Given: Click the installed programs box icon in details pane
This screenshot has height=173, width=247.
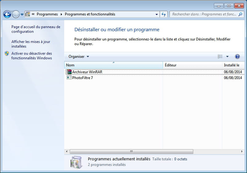Looking at the screenshot, I should [76, 162].
